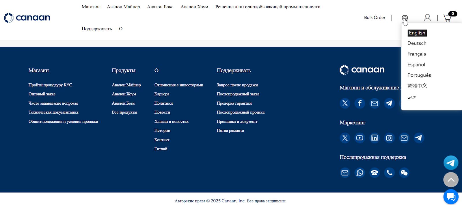Open the live chat bubble button
The image size is (462, 205).
coord(451,197)
